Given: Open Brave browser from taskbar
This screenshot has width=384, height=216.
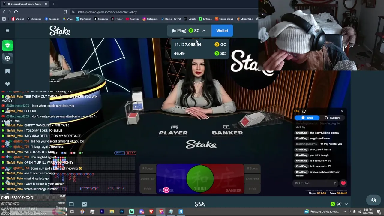Looking at the screenshot, I should [x=151, y=211].
